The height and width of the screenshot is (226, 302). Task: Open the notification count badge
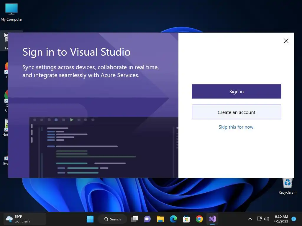[x=294, y=219]
